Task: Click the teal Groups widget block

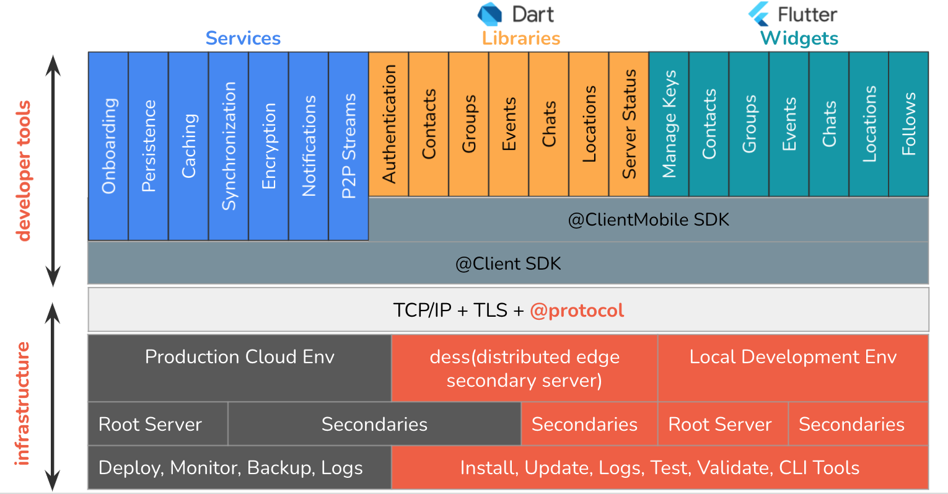Action: coord(749,124)
